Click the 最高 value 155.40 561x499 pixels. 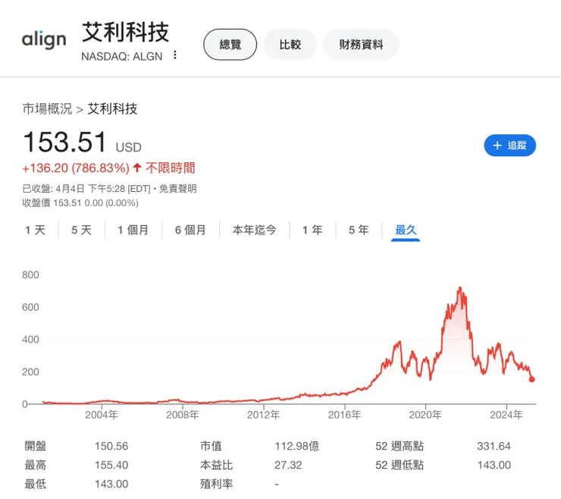pyautogui.click(x=111, y=466)
